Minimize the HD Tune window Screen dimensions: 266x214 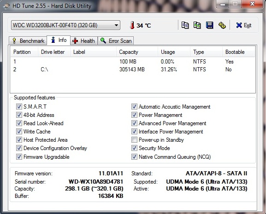pyautogui.click(x=223, y=4)
